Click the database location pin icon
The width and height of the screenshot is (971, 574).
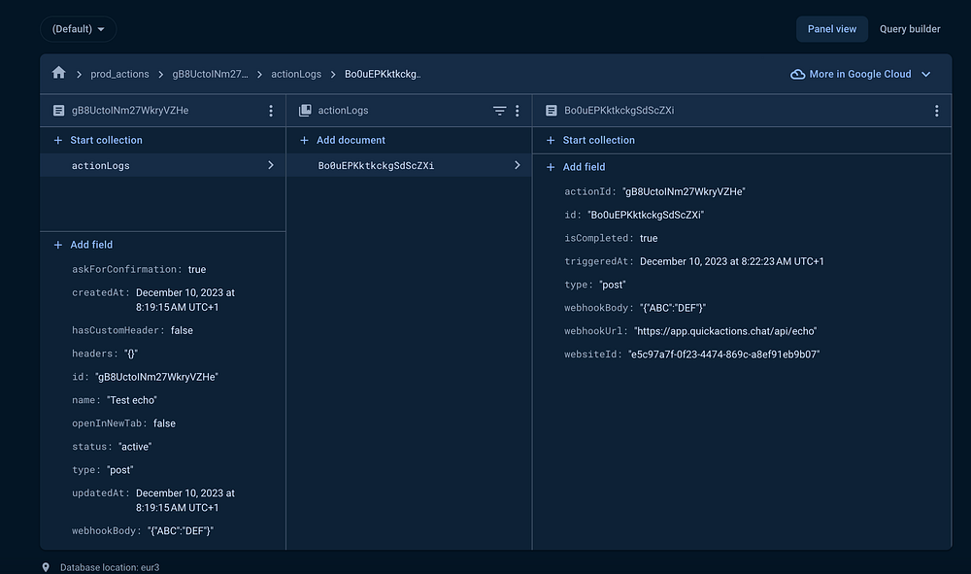click(x=46, y=566)
